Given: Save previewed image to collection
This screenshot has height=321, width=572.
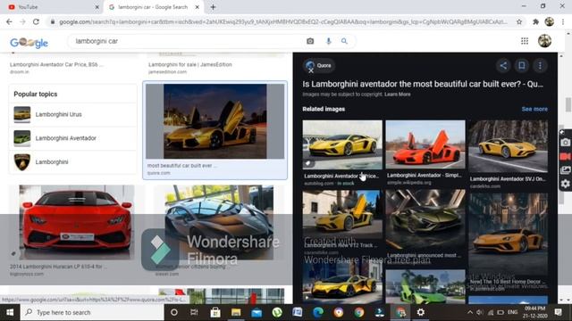Looking at the screenshot, I should (522, 65).
